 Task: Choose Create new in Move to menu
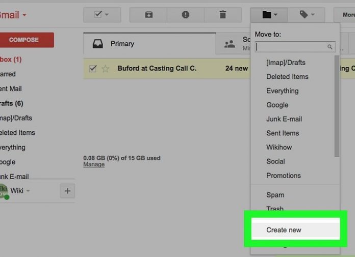tap(284, 230)
